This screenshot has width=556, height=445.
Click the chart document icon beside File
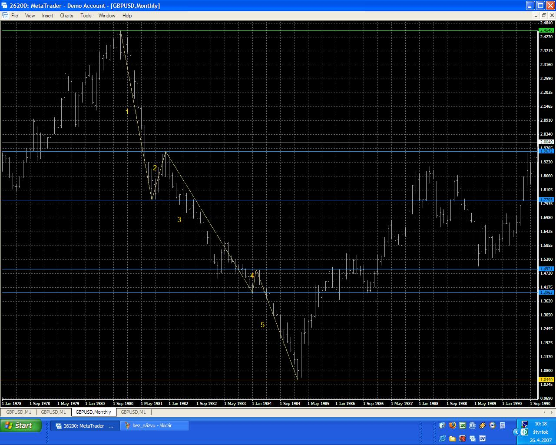5,16
